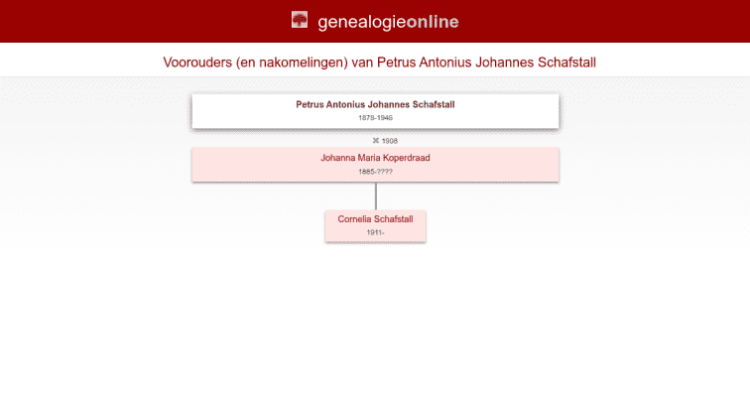The height and width of the screenshot is (397, 750).
Task: Click the years 1885-???? under Johanna
Action: click(375, 172)
